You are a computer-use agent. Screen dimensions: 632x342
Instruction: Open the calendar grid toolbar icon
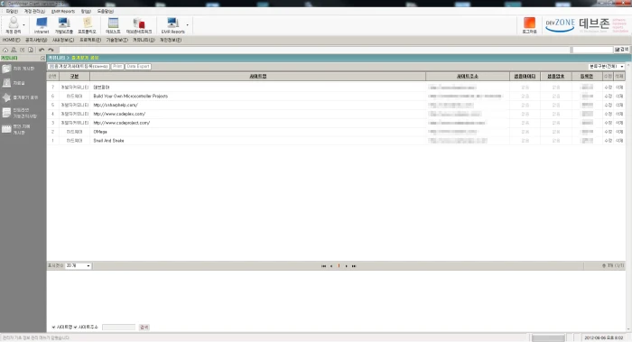click(113, 25)
